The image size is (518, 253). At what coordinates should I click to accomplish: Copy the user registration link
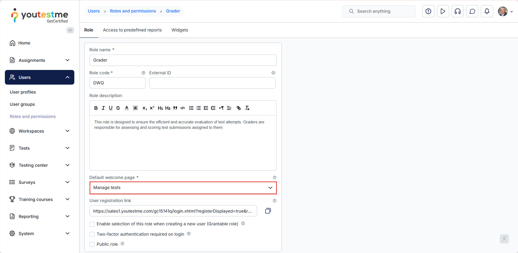coord(268,211)
